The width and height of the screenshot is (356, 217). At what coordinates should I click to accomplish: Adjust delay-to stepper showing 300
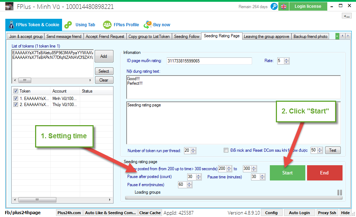click(x=254, y=169)
